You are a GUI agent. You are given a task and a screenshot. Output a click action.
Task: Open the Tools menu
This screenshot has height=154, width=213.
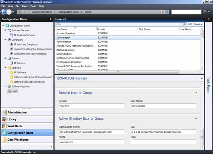[25, 6]
